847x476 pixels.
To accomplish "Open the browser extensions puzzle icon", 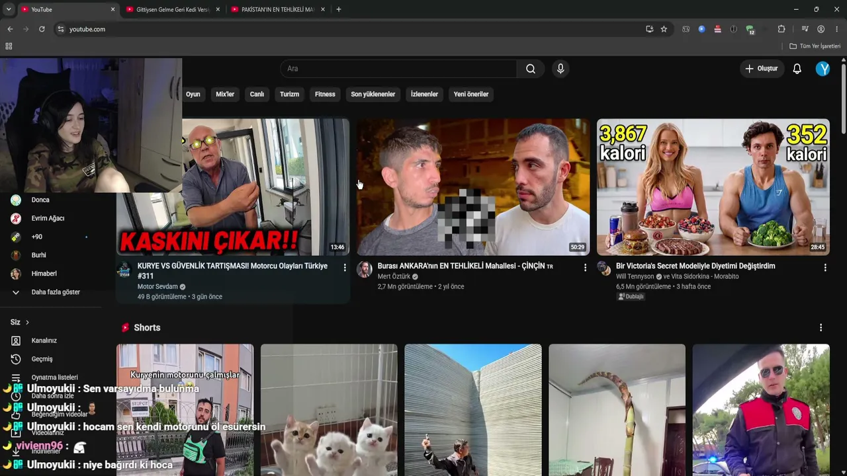I will click(x=781, y=29).
